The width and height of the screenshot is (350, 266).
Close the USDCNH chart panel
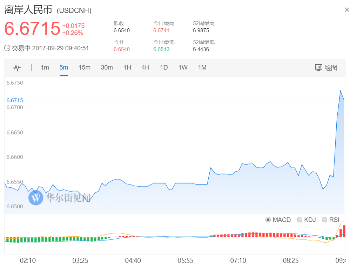346,10
